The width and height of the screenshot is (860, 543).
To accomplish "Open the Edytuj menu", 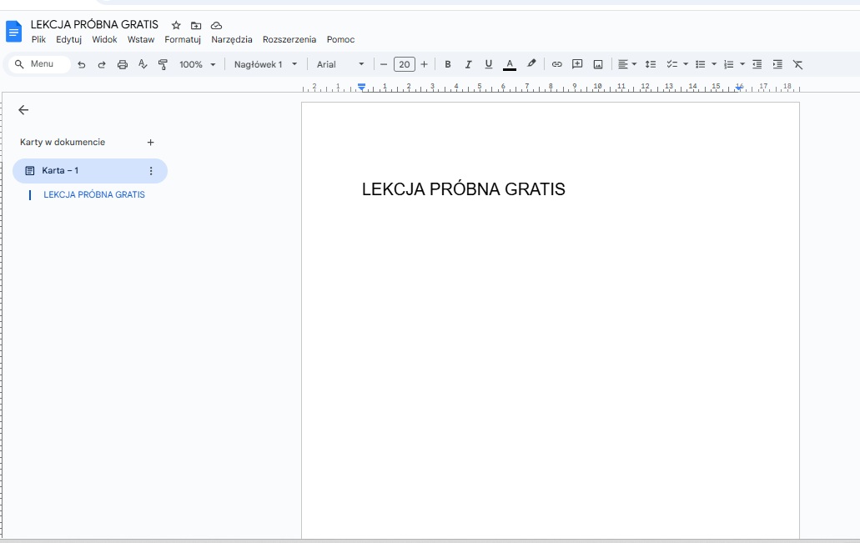I will pyautogui.click(x=68, y=39).
